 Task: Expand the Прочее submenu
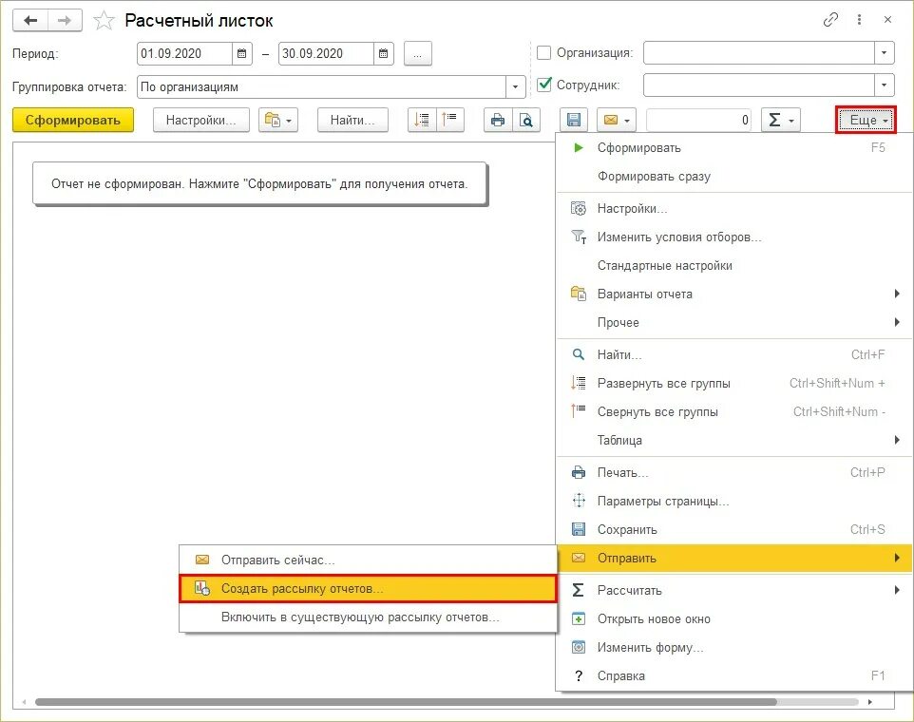pos(734,323)
